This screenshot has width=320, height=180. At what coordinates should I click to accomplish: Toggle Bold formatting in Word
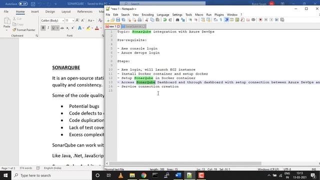pyautogui.click(x=43, y=28)
